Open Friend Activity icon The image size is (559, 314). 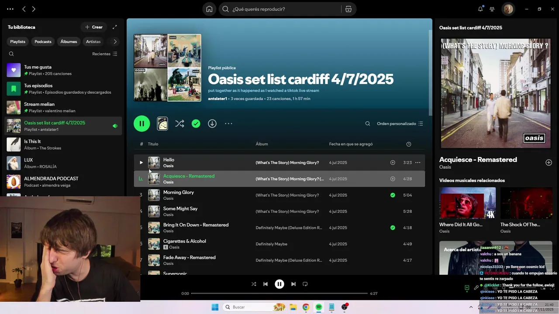coord(492,9)
